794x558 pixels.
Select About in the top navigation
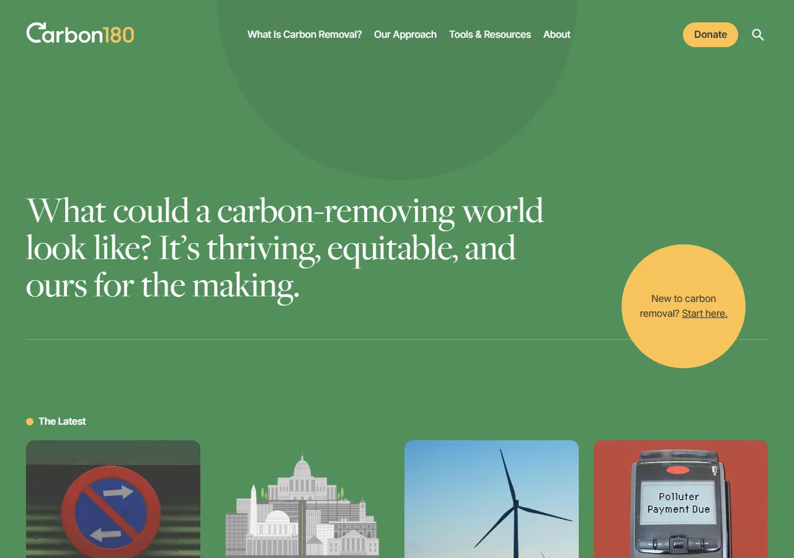[x=556, y=35]
